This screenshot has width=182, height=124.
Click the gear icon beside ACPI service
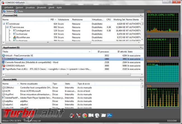point(4,91)
